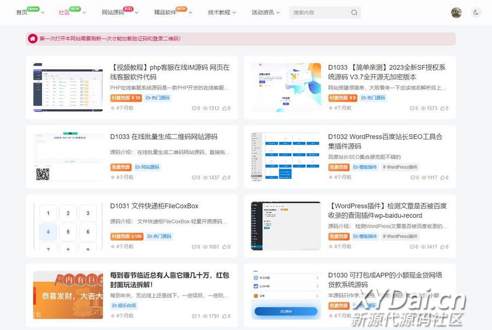Click the 搜索内容 search input field
492x330 pixels.
(320, 13)
